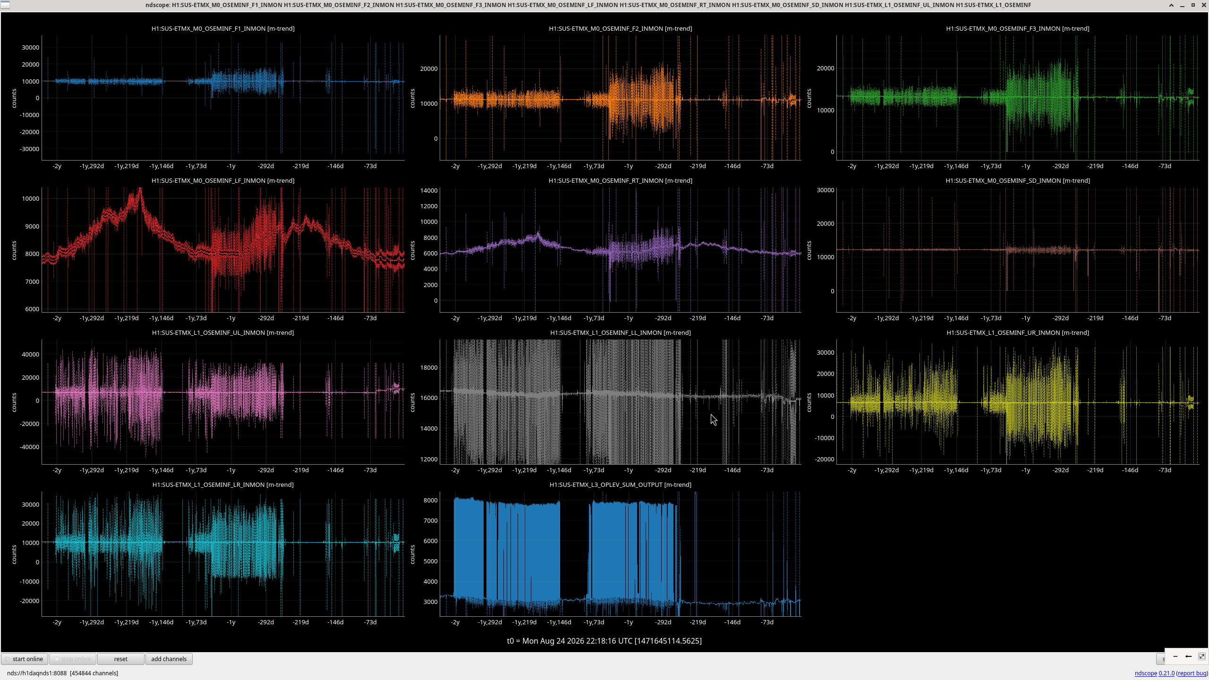
Task: Click the left arrow icon in corner widget
Action: [1189, 656]
